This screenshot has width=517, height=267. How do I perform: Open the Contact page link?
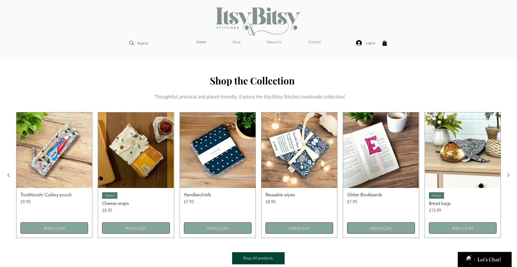(314, 42)
